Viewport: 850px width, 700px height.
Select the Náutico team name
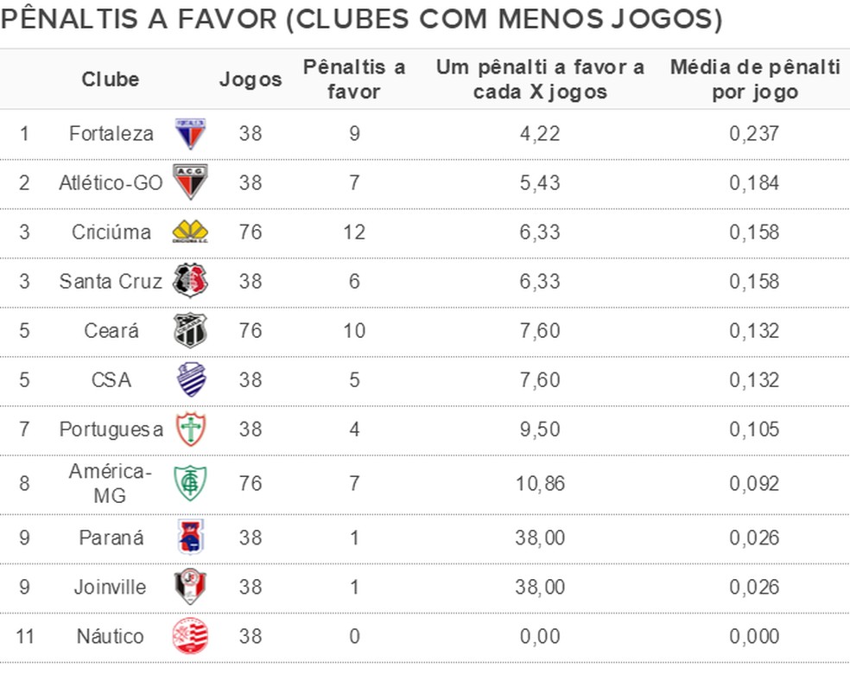point(110,636)
